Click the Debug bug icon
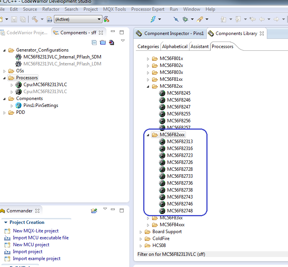Screen dimensions: 288x267 click(x=185, y=19)
